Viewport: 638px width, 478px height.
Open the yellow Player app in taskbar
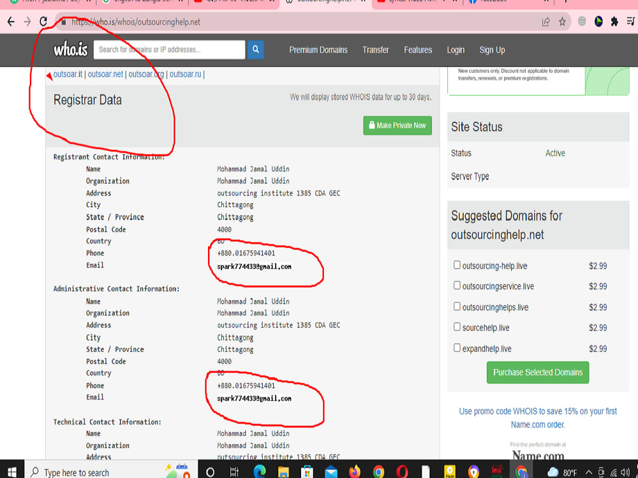pyautogui.click(x=450, y=472)
